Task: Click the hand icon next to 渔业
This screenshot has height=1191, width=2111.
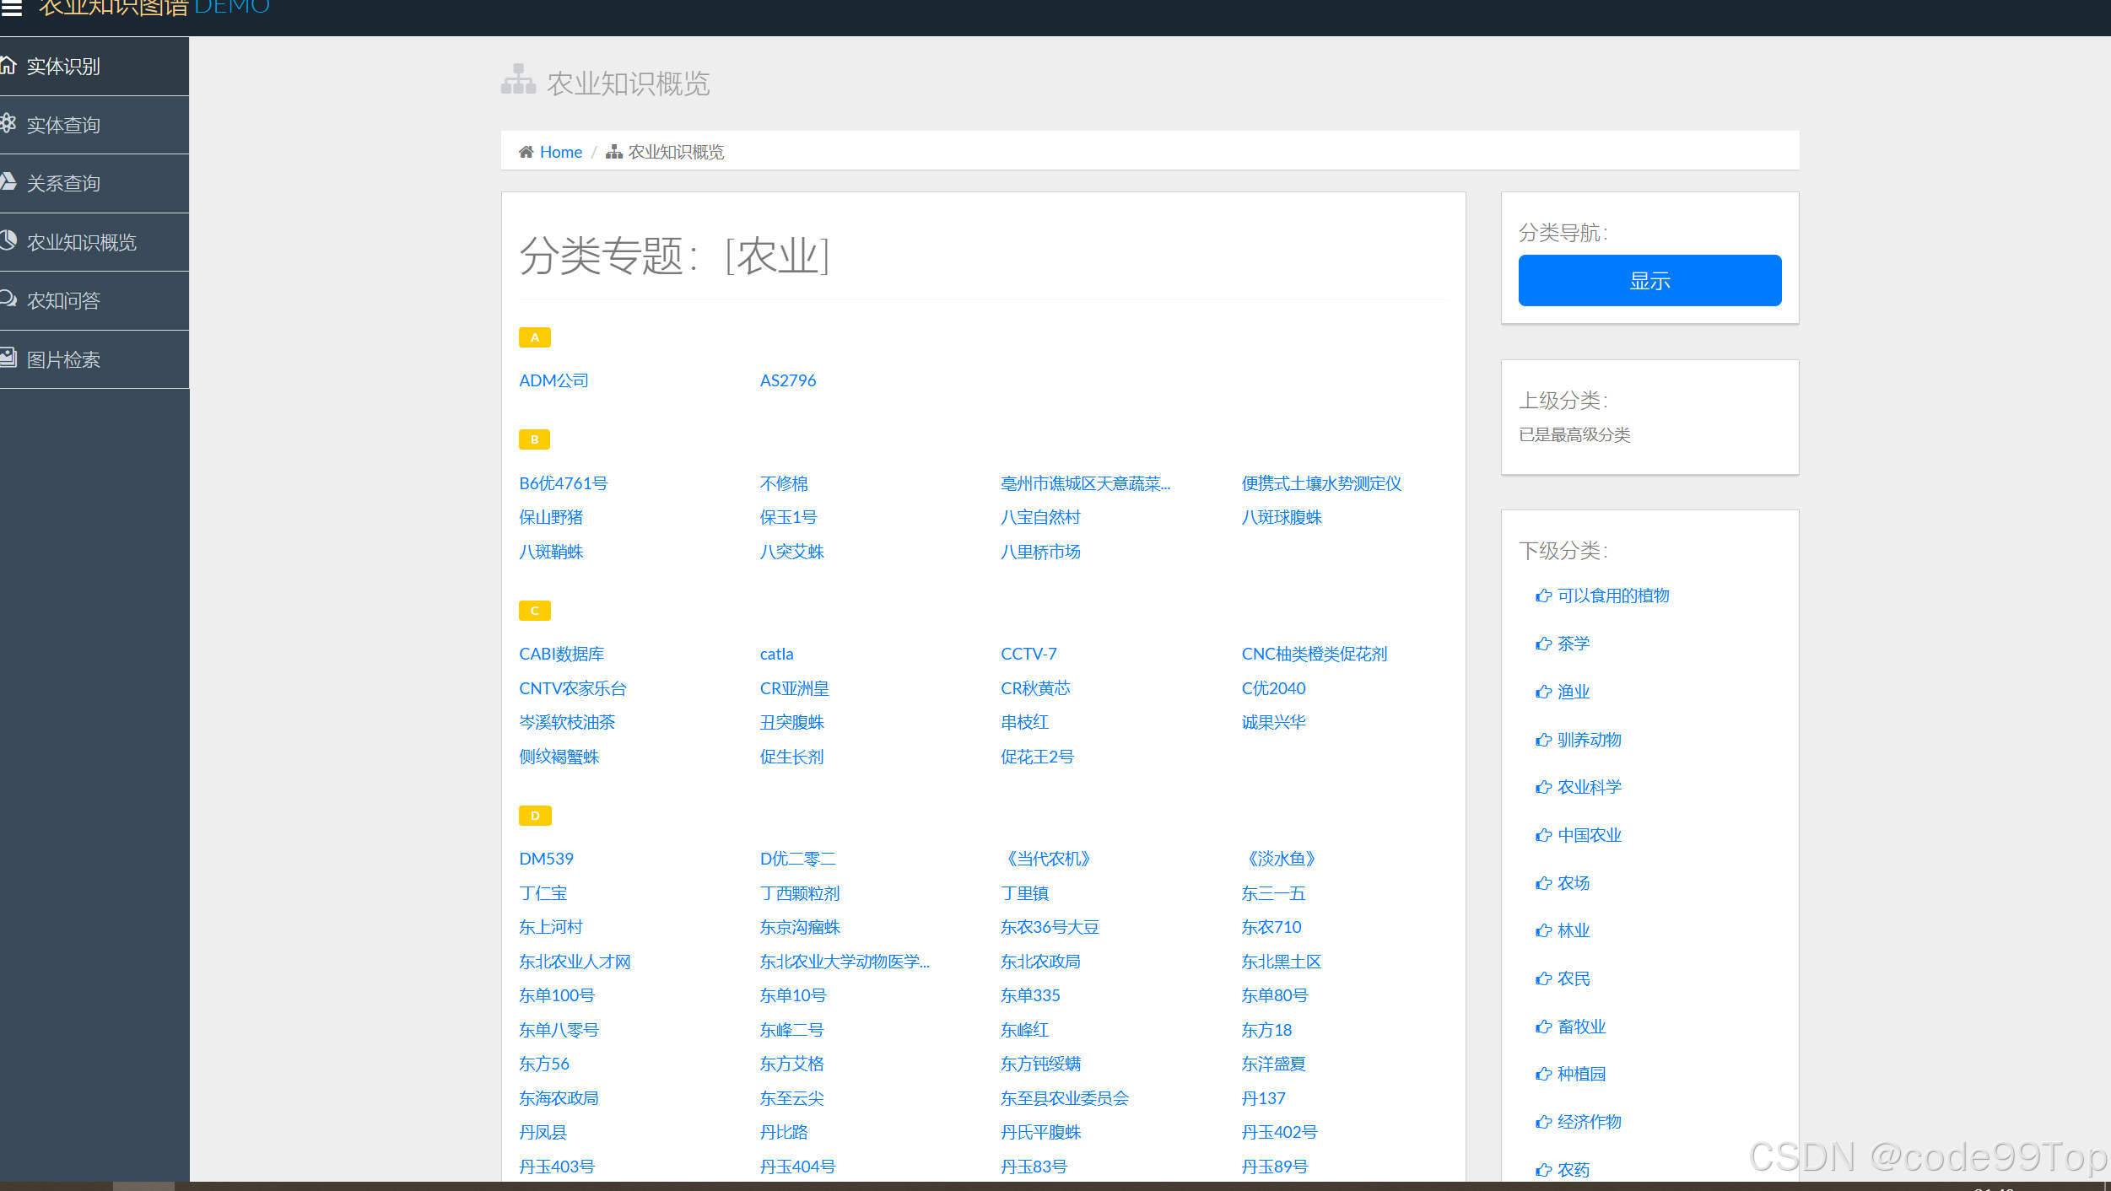Action: (x=1543, y=692)
